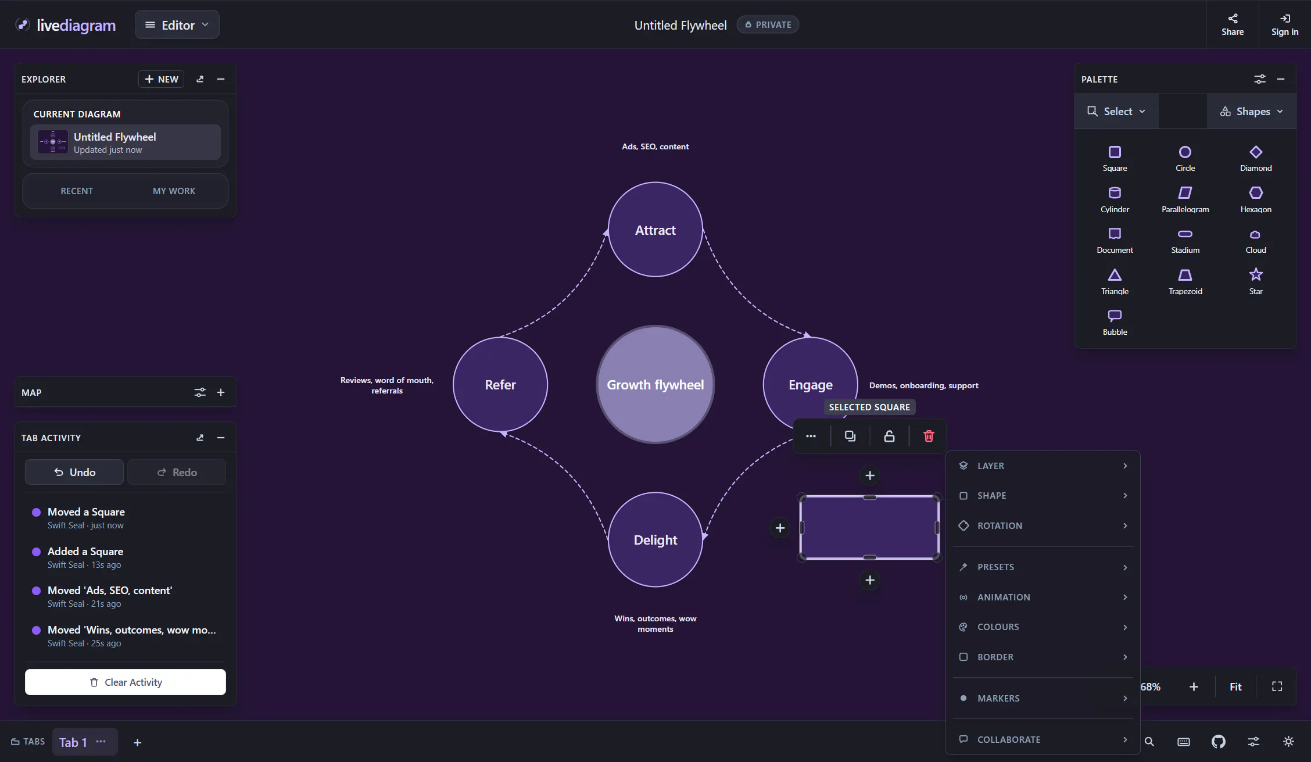
Task: Open the Editor mode dropdown
Action: (177, 24)
